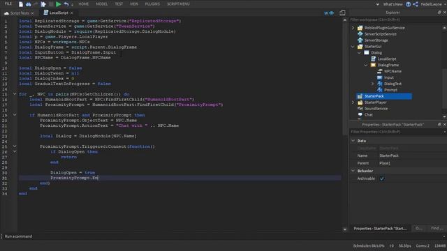Pop out the Properties panel
The height and width of the screenshot is (251, 447).
439,124
